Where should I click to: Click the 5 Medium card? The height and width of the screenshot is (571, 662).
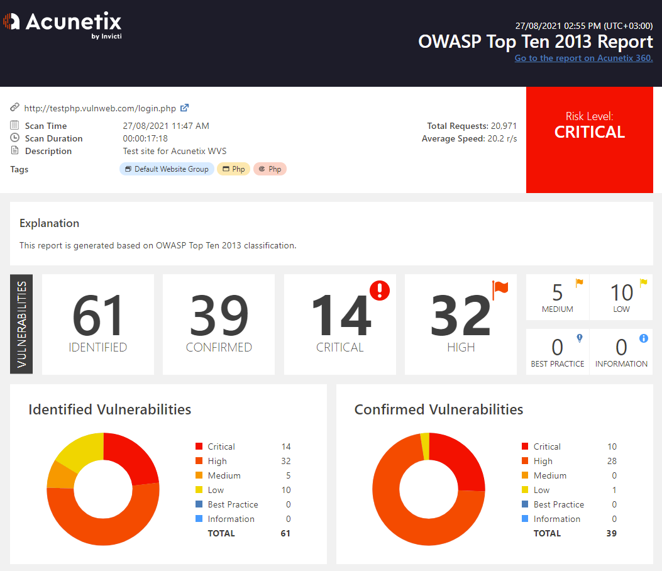tap(557, 297)
